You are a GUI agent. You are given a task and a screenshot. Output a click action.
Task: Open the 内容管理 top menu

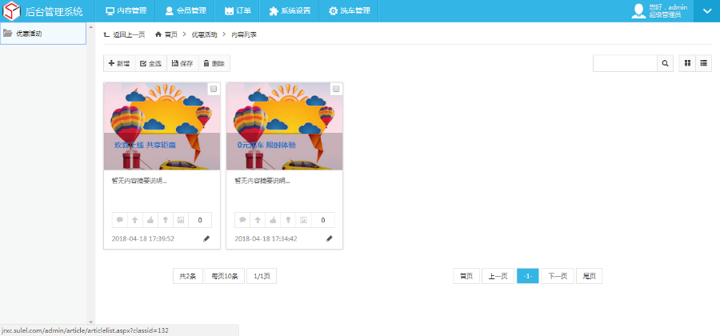(x=126, y=11)
